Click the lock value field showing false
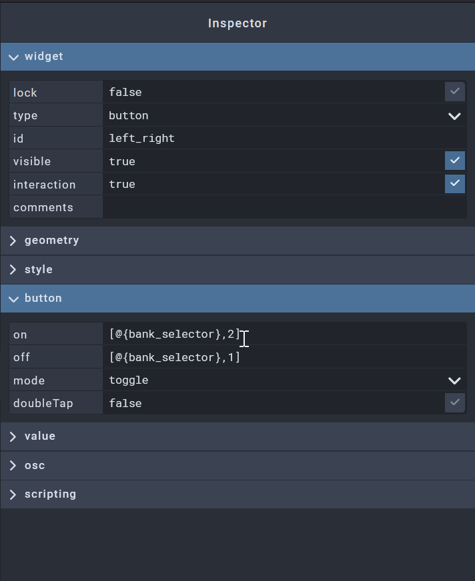This screenshot has width=475, height=581. tap(267, 92)
